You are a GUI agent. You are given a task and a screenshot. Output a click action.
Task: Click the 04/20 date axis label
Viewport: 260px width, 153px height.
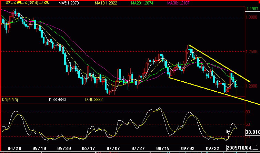(x=14, y=148)
